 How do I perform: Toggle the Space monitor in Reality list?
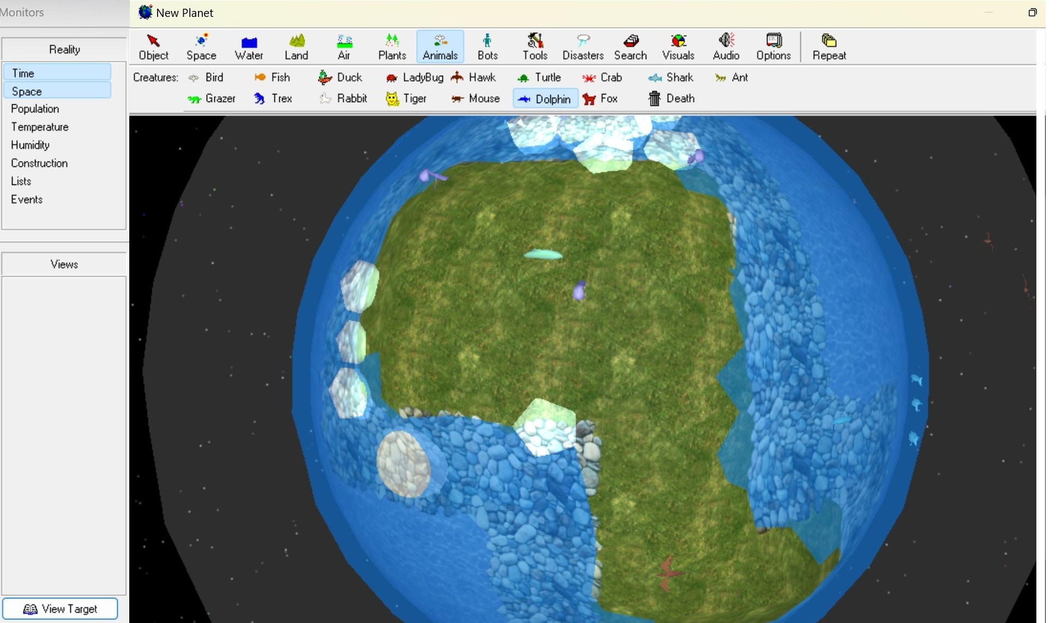[x=57, y=91]
